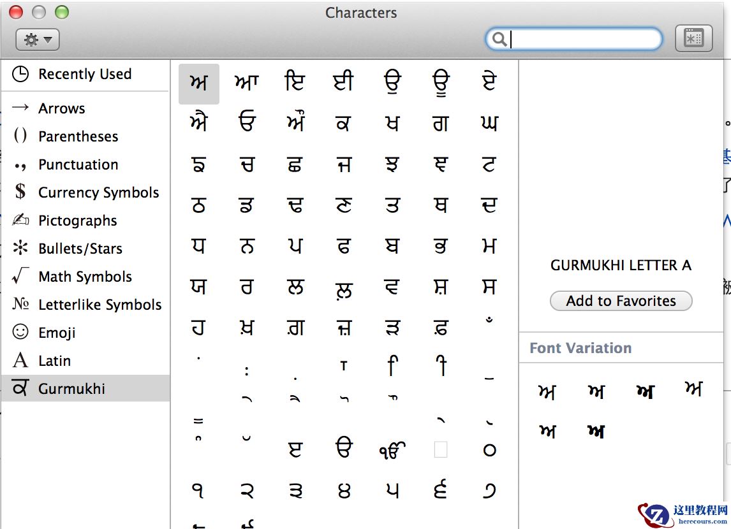Choose the bold third font variation
The width and height of the screenshot is (731, 529).
645,391
